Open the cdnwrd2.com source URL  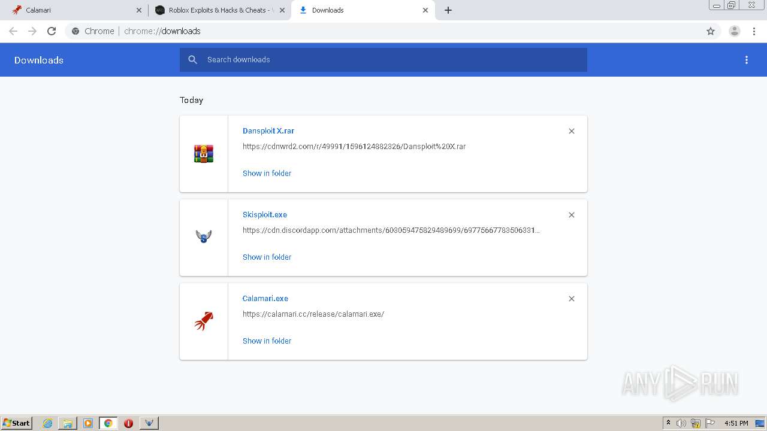pyautogui.click(x=354, y=146)
